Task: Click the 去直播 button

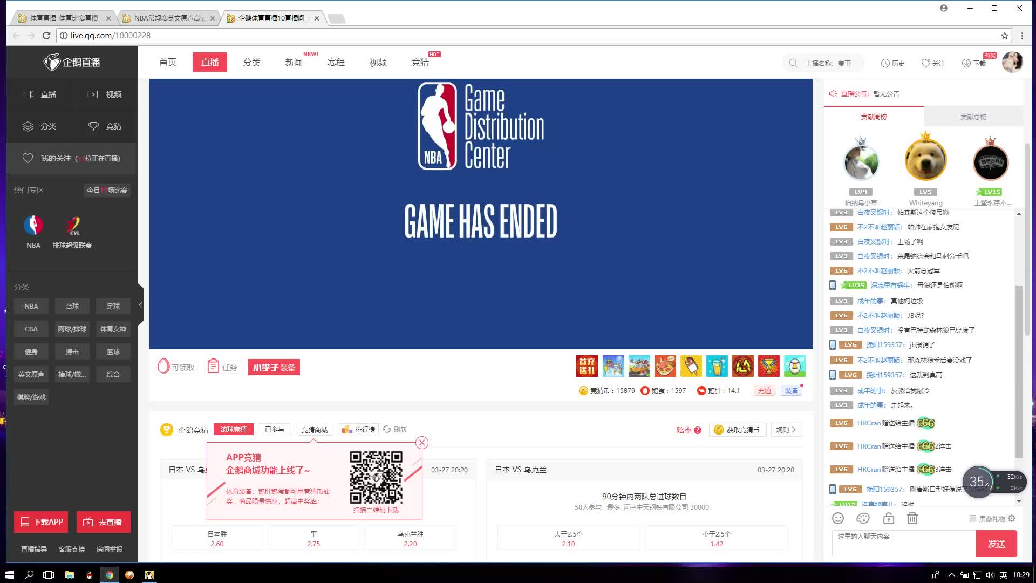Action: [x=103, y=522]
